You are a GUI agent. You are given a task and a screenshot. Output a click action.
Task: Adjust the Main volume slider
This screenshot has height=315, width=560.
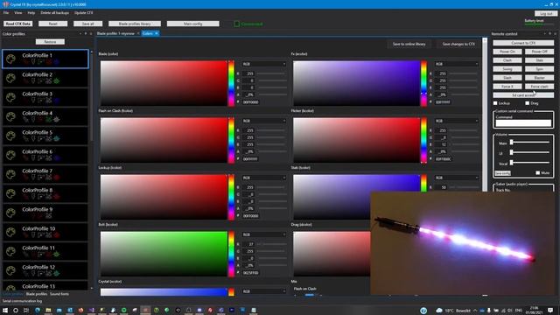click(530, 142)
